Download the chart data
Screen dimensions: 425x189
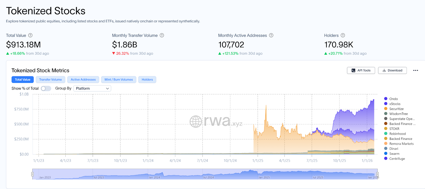[x=392, y=70]
